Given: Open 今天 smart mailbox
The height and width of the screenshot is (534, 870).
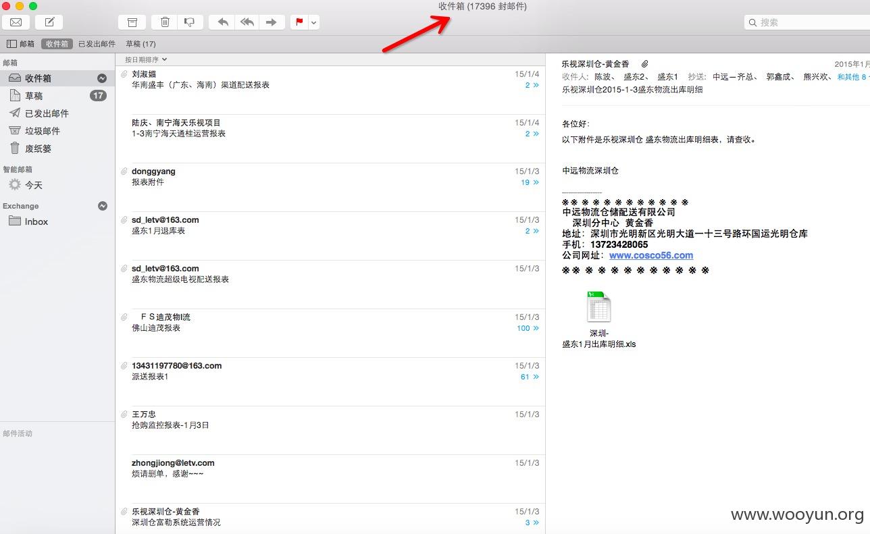Looking at the screenshot, I should pos(57,185).
